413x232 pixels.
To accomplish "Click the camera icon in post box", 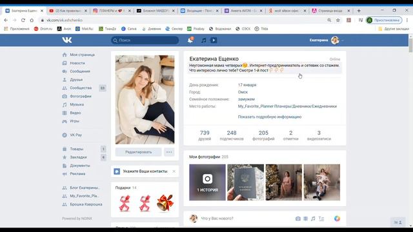I will tap(298, 218).
